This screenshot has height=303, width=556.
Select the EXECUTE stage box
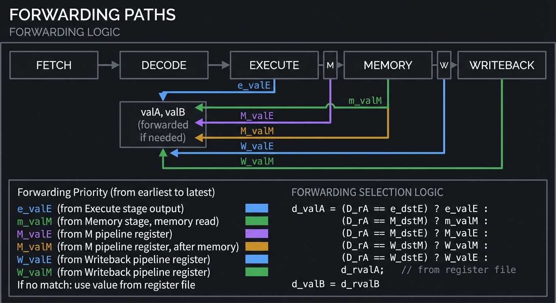click(x=274, y=65)
